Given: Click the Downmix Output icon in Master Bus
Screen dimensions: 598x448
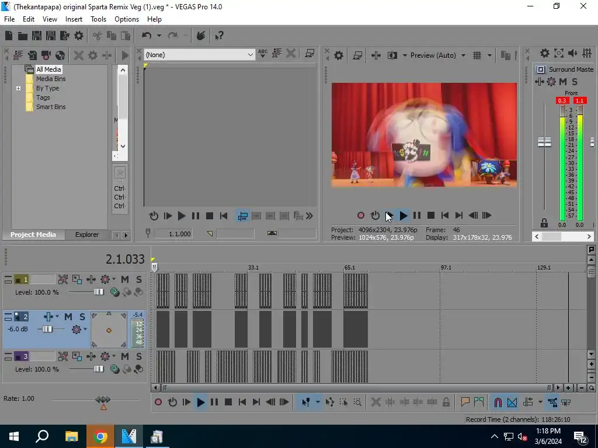Looking at the screenshot, I should point(559,53).
